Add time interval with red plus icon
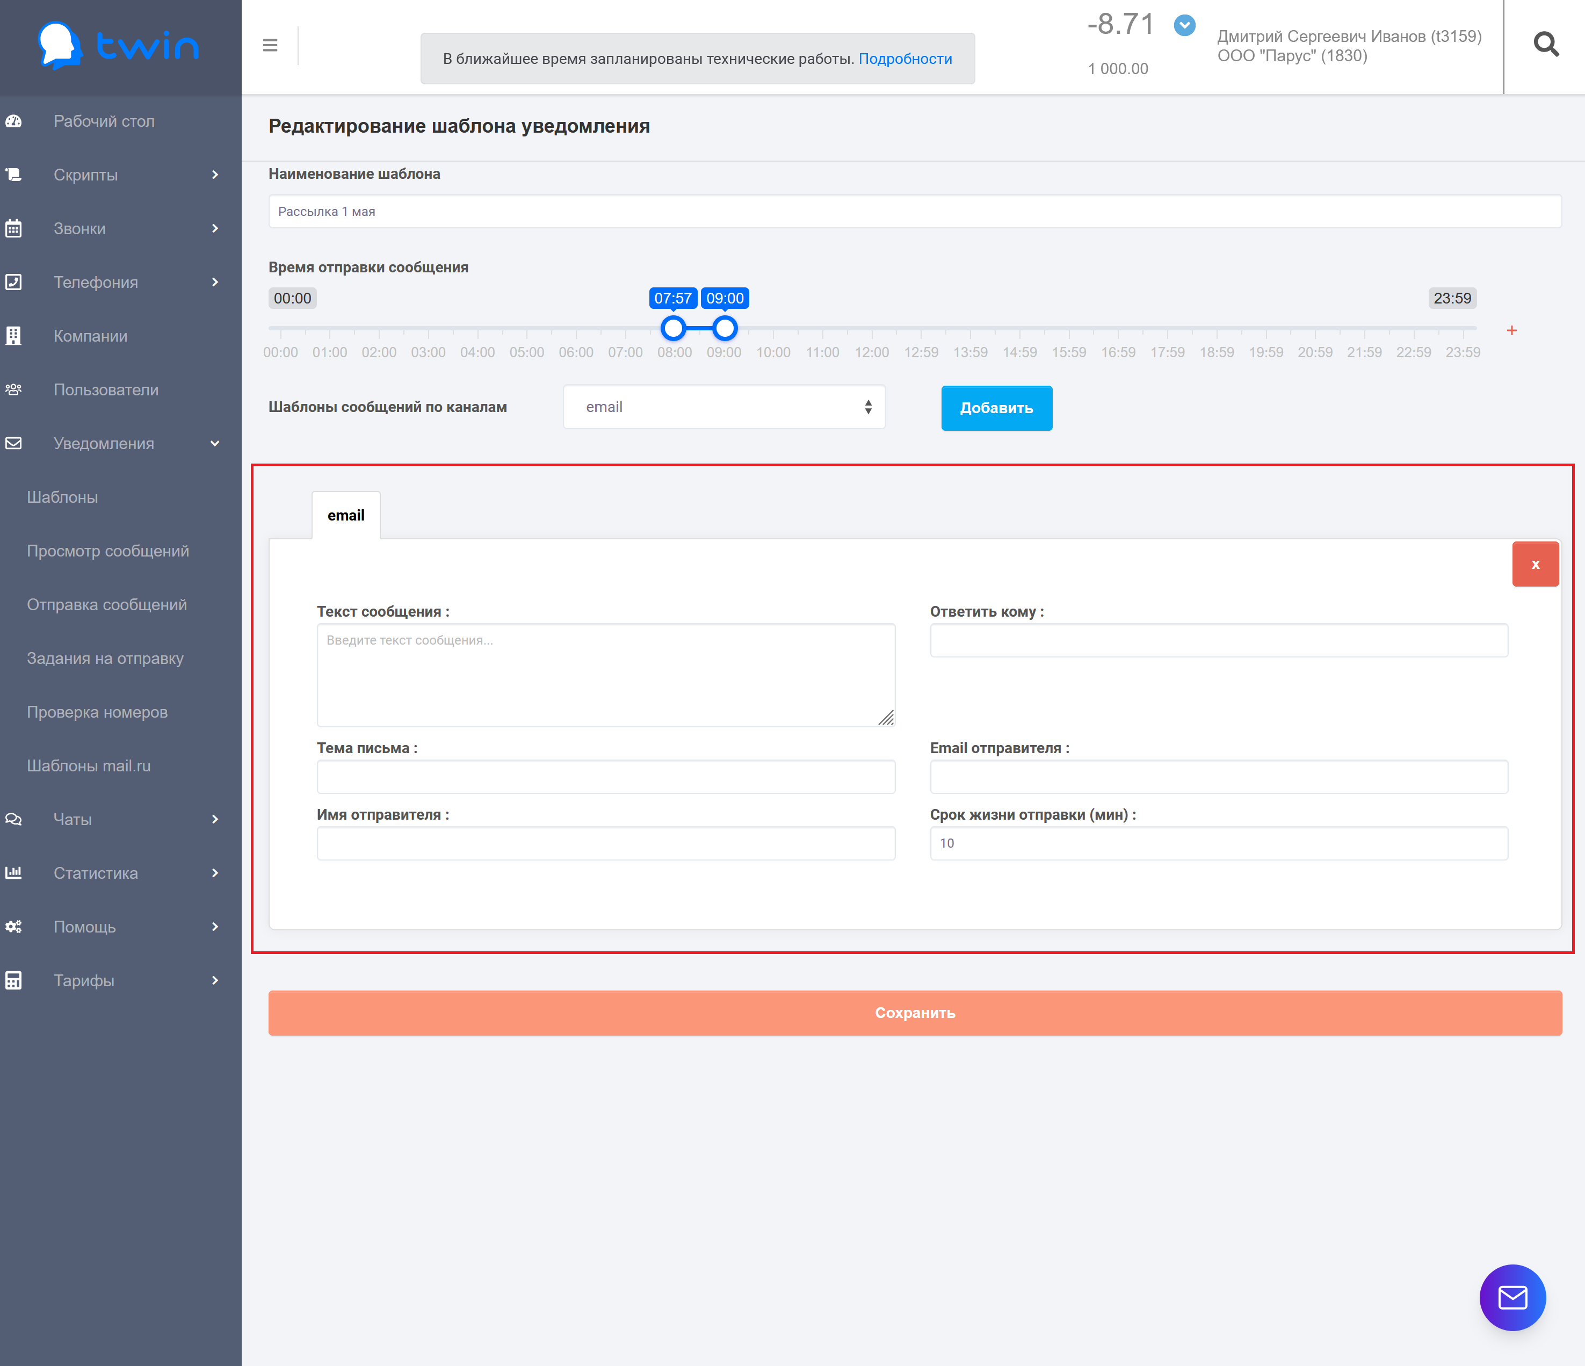The width and height of the screenshot is (1585, 1366). [x=1511, y=330]
